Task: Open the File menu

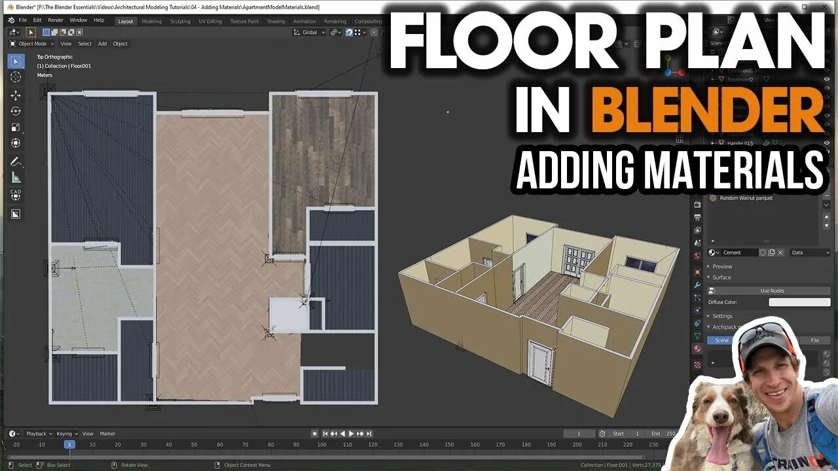Action: pos(22,20)
